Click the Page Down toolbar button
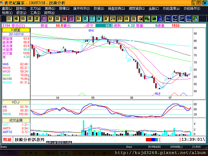The height and width of the screenshot is (156, 208). coord(182,19)
